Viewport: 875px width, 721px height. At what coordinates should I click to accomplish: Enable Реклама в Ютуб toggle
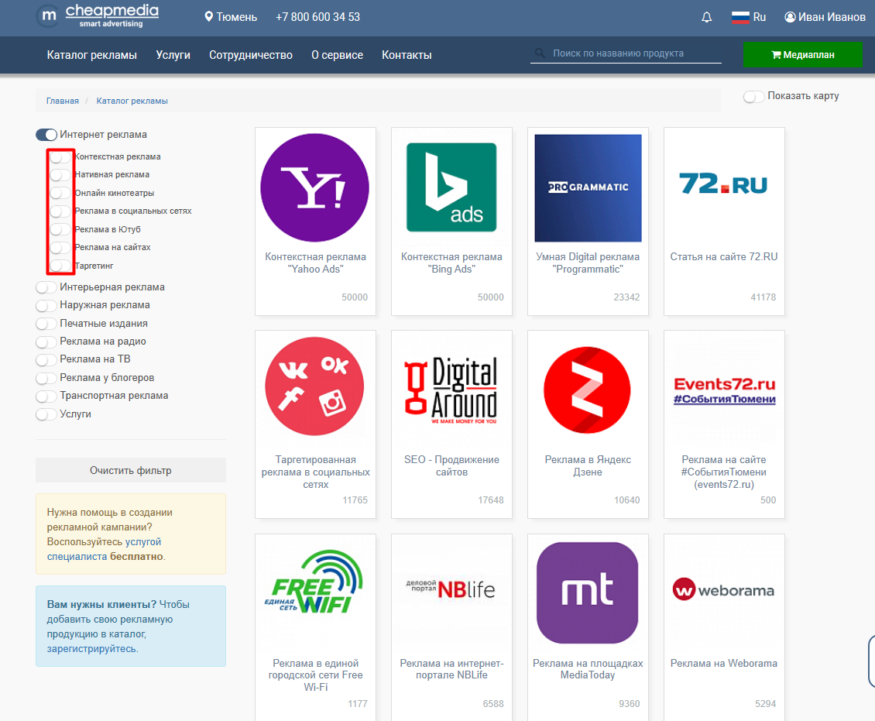[60, 229]
